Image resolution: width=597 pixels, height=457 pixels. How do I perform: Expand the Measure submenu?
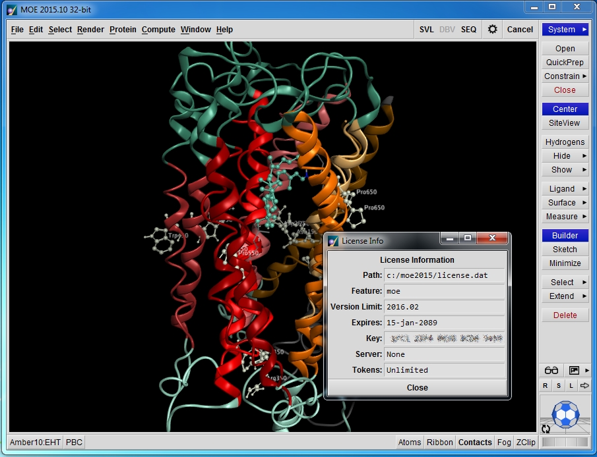pos(565,217)
